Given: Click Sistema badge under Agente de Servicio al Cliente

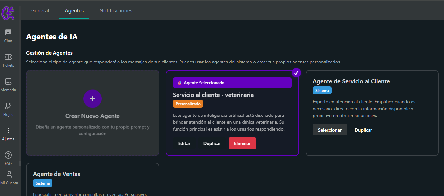Looking at the screenshot, I should (322, 90).
